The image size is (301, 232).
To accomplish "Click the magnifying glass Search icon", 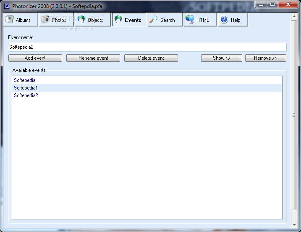I will [153, 19].
